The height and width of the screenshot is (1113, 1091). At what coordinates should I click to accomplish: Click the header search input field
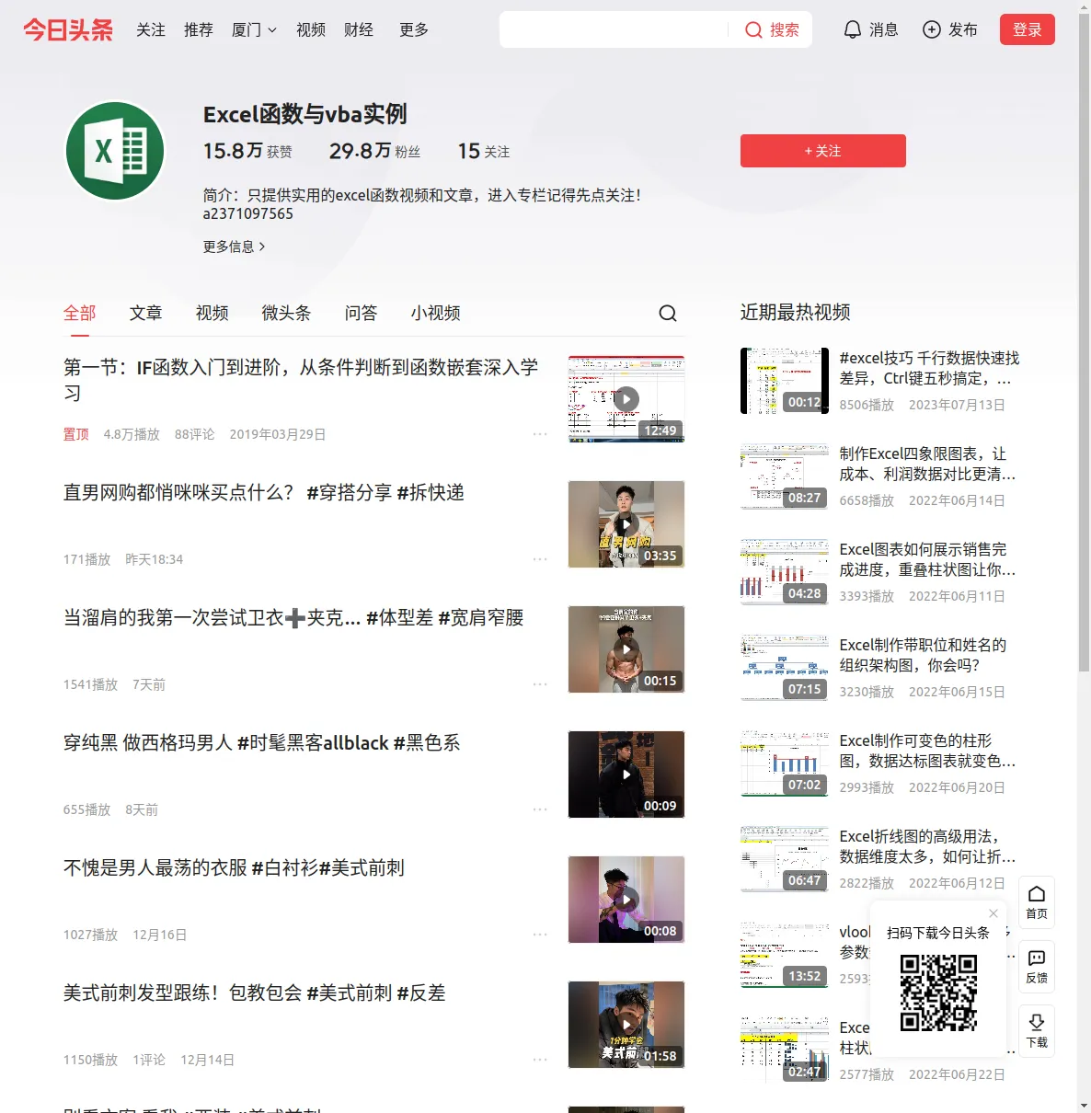pyautogui.click(x=614, y=29)
